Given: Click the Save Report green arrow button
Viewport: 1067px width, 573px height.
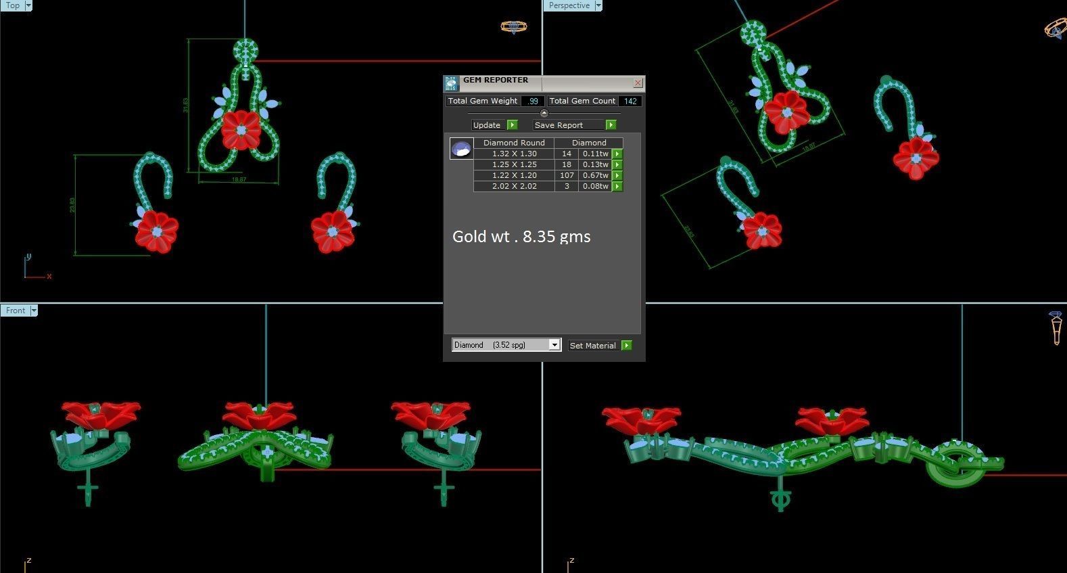Looking at the screenshot, I should point(611,125).
